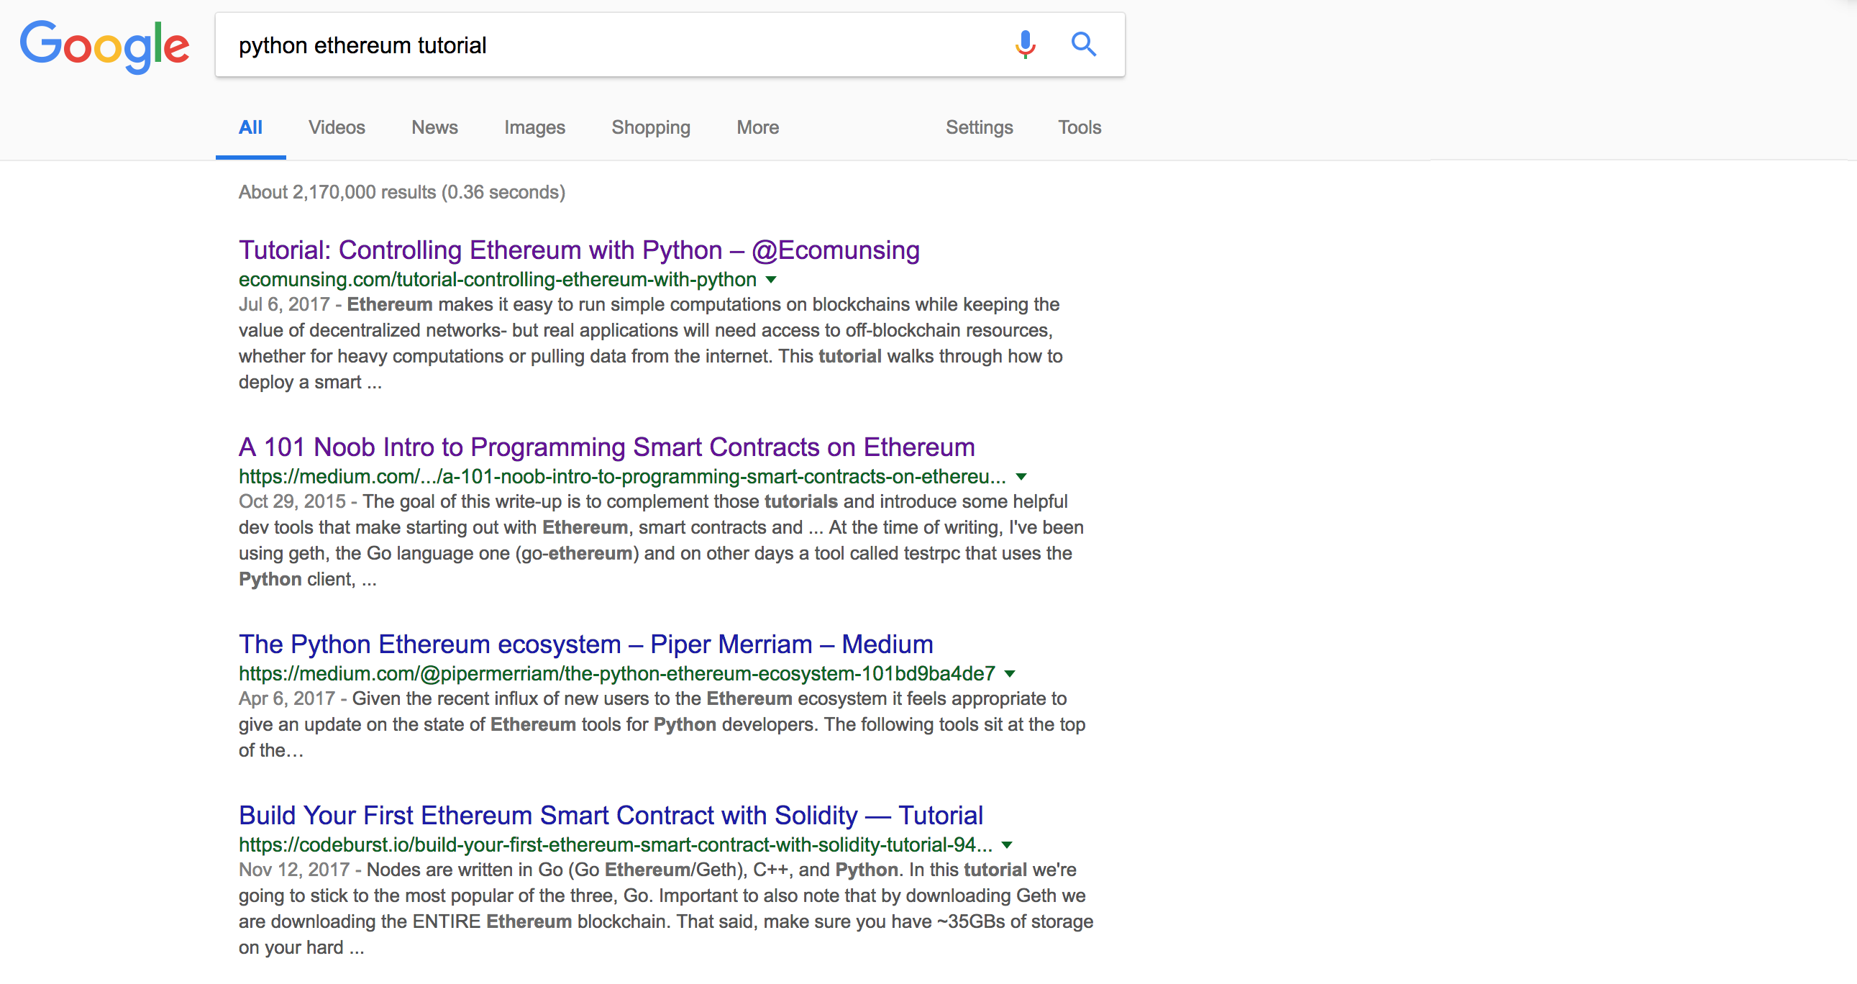
Task: Switch to the Videos tab
Action: tap(336, 127)
